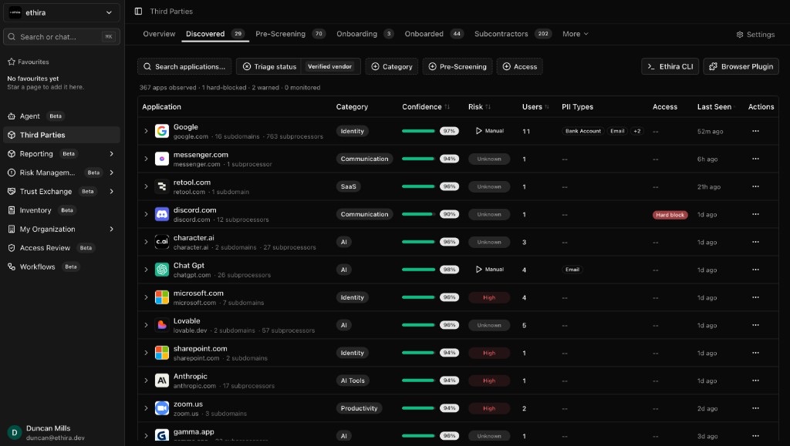Open the Ethira CLI button
790x446 pixels.
(x=670, y=66)
